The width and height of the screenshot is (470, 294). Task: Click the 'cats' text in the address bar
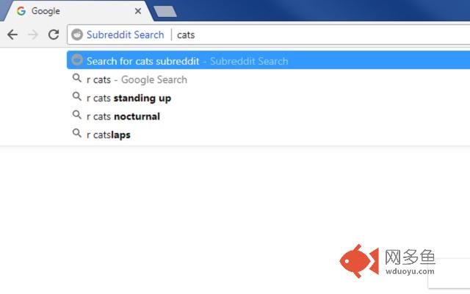tap(186, 35)
